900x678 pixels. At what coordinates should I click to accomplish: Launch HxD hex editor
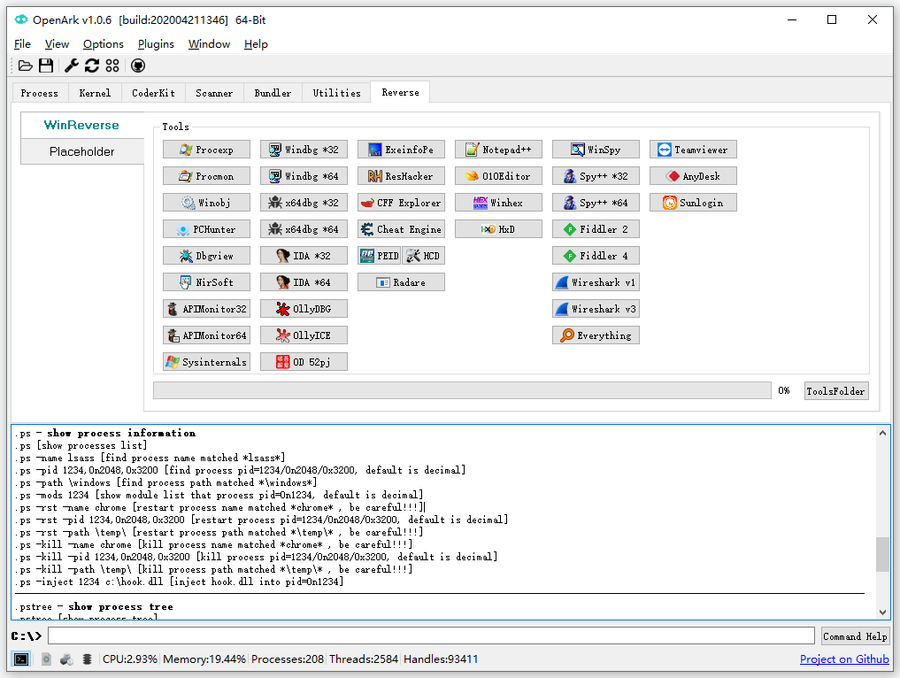click(x=499, y=229)
